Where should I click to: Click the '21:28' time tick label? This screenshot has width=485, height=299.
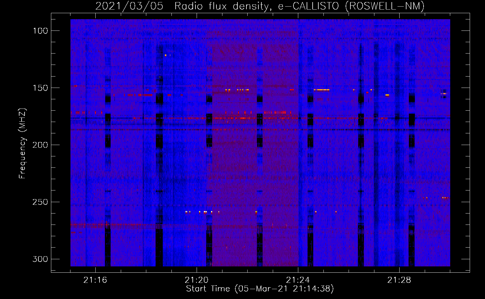click(x=399, y=280)
